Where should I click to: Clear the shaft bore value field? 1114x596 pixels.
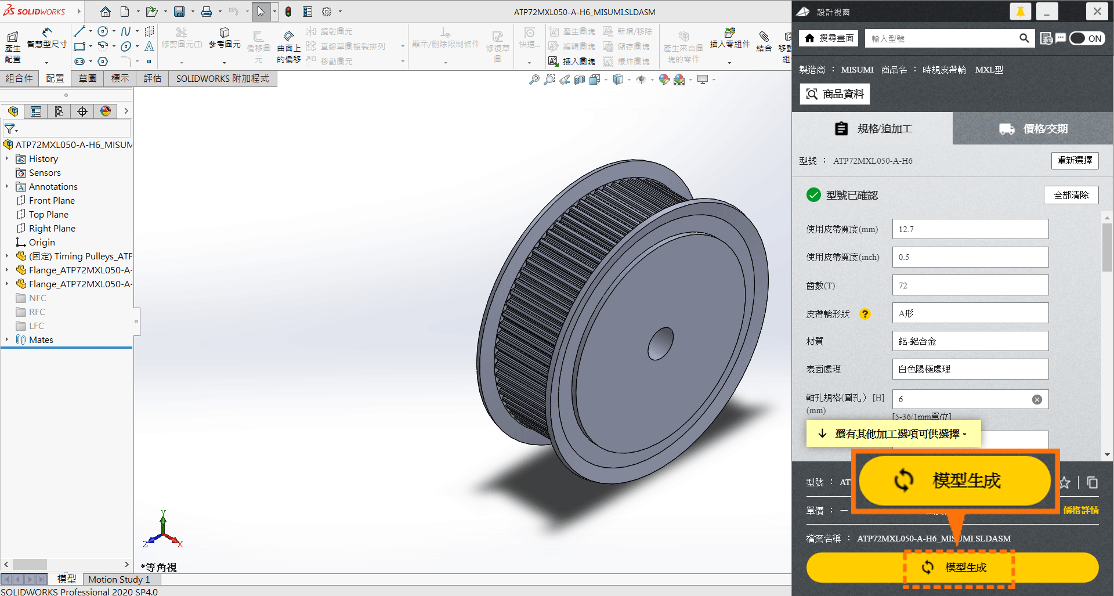point(1037,399)
